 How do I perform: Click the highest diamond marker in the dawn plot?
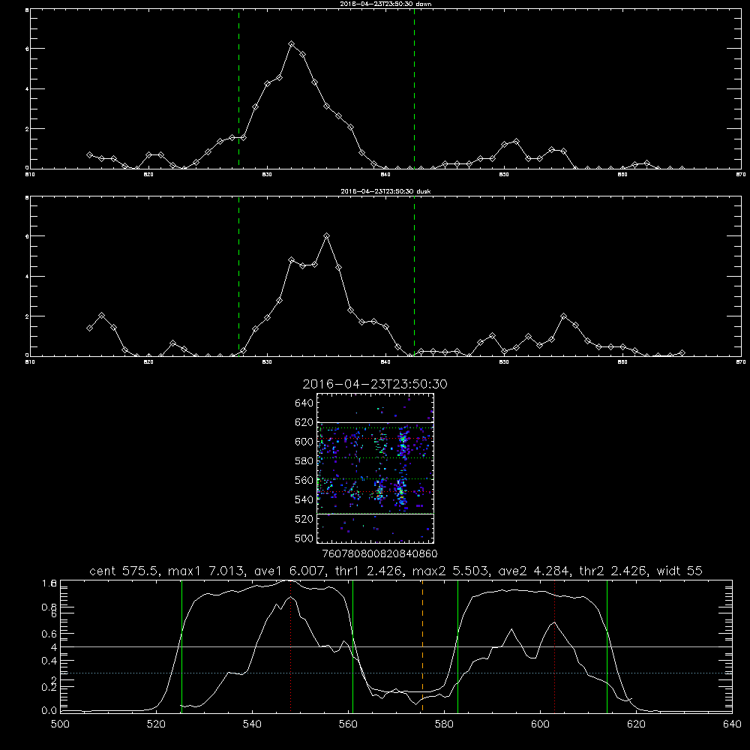click(291, 44)
